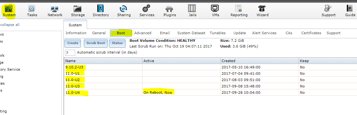Click the 2017-09-08 15:48:00 created cell
The width and height of the screenshot is (357, 115).
pyautogui.click(x=259, y=86)
